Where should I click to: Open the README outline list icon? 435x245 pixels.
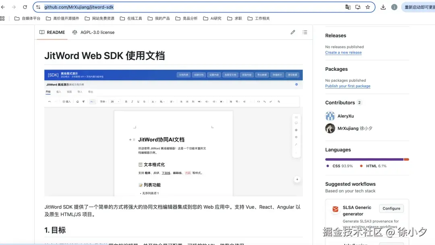tap(305, 32)
